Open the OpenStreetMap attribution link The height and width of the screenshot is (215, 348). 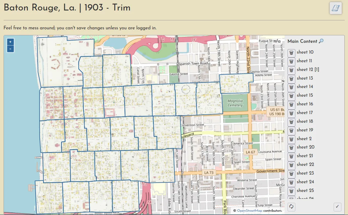click(x=250, y=211)
